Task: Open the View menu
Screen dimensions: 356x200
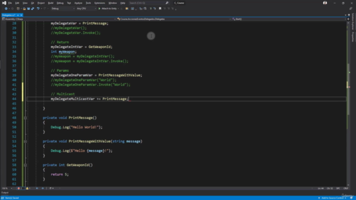Action: tap(25, 3)
